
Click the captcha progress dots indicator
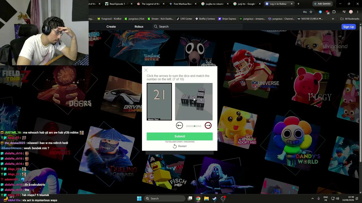tap(194, 126)
